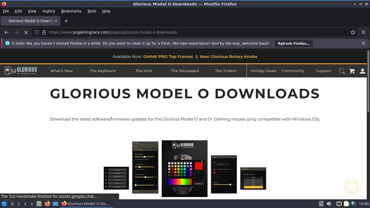The width and height of the screenshot is (370, 208).
Task: Switch to workspace 2
Action: click(18, 204)
